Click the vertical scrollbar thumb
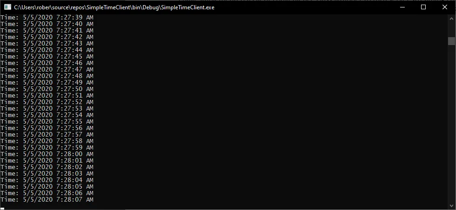Screen dimensions: 456x210 pyautogui.click(x=451, y=41)
